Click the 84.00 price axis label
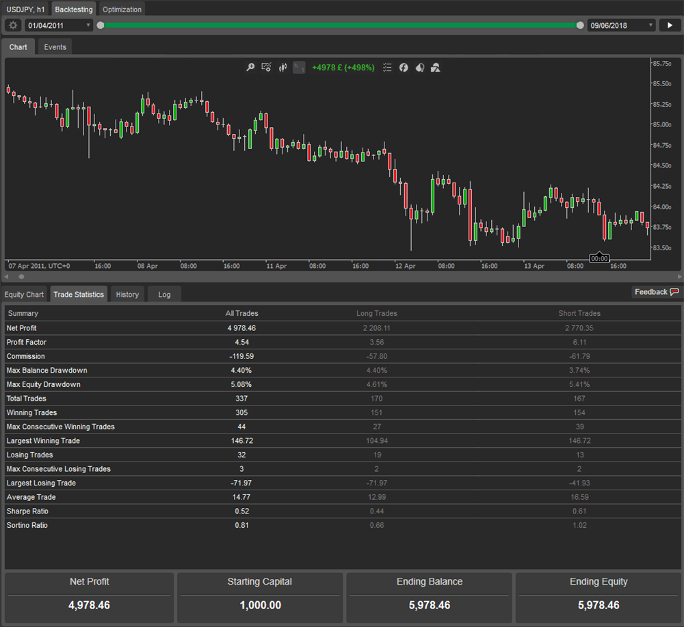The image size is (684, 627). click(x=661, y=206)
